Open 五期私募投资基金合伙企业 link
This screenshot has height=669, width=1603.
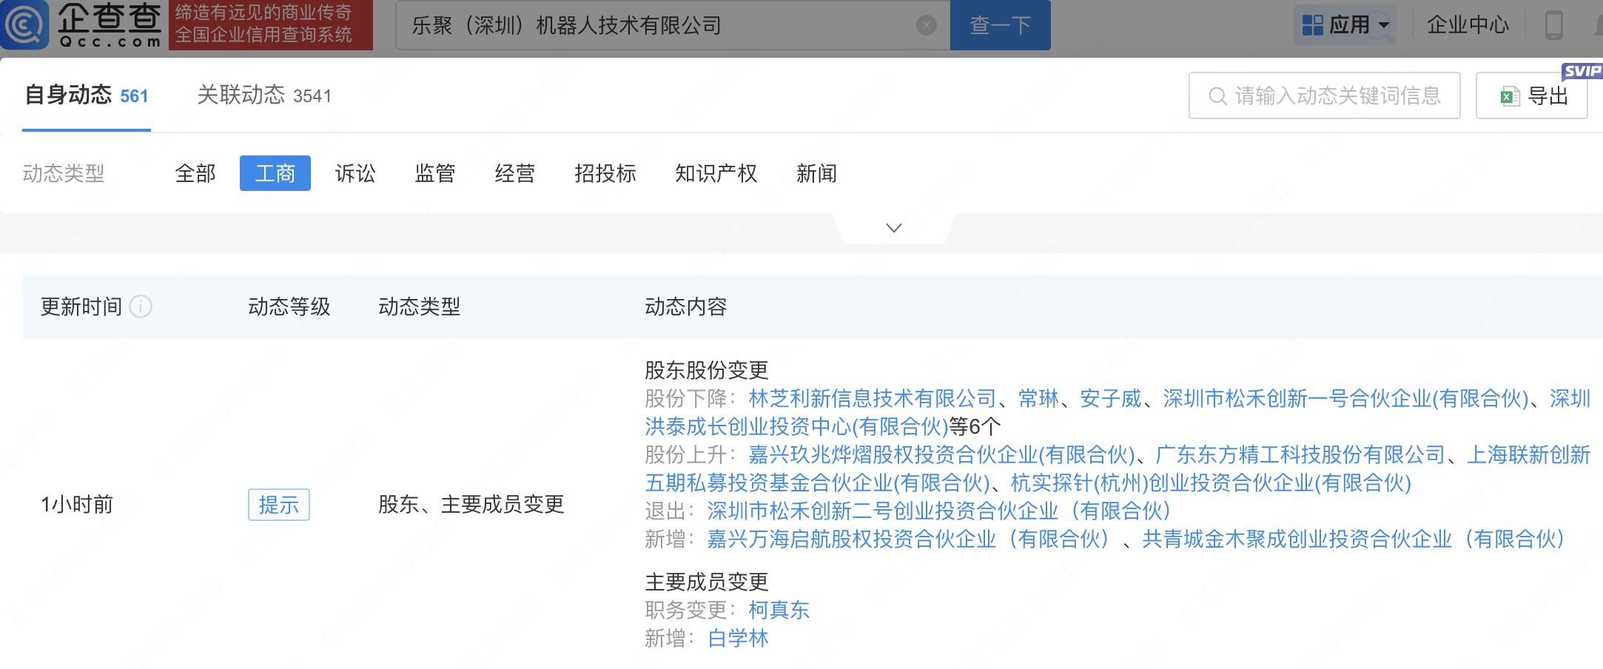(x=818, y=483)
